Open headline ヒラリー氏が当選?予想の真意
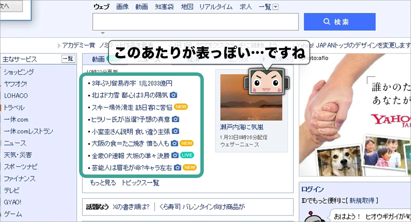 [x=130, y=119]
